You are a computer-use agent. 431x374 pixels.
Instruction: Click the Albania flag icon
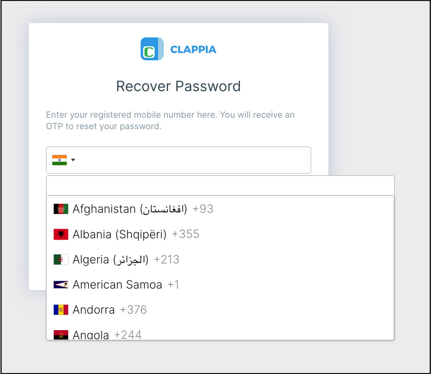[x=61, y=234]
